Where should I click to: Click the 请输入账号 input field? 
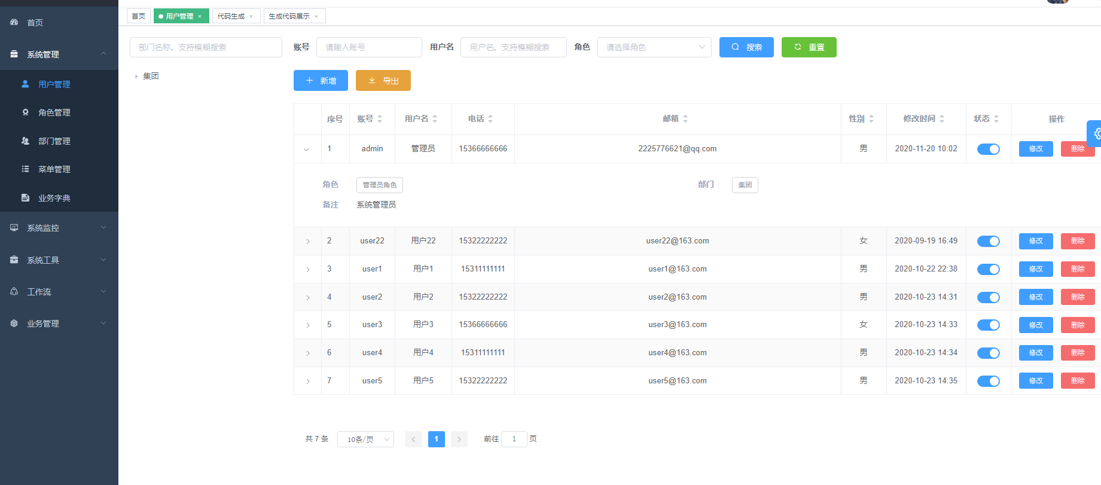(369, 47)
